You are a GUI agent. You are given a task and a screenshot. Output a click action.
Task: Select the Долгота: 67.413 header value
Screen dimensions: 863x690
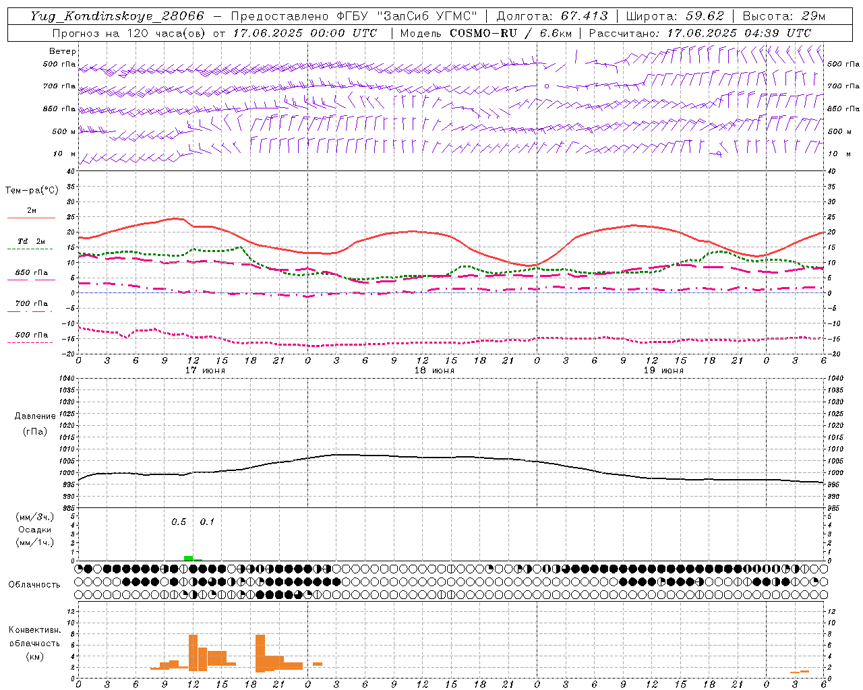tap(552, 16)
